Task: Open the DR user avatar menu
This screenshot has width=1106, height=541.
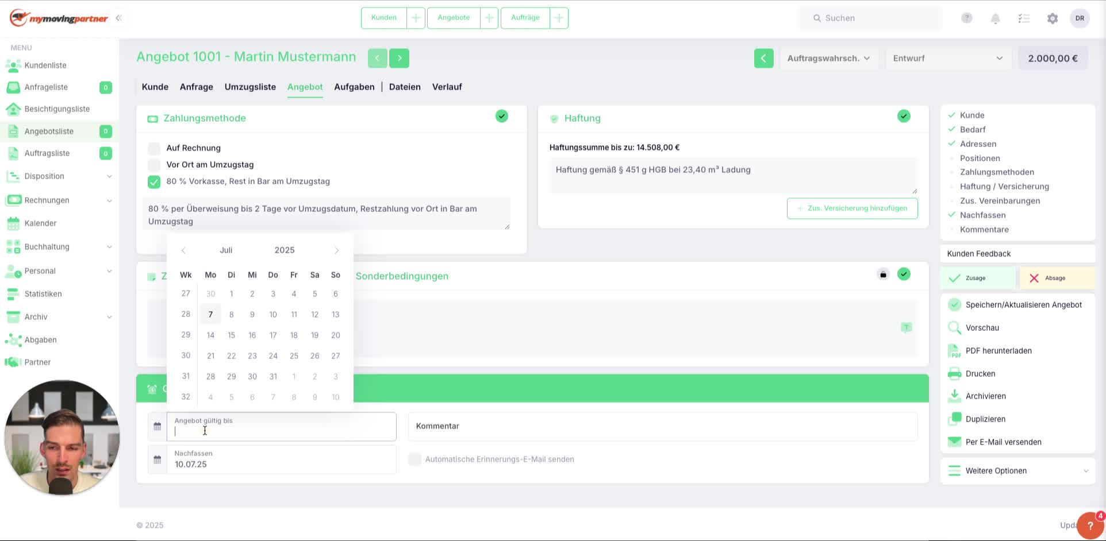Action: [1080, 18]
